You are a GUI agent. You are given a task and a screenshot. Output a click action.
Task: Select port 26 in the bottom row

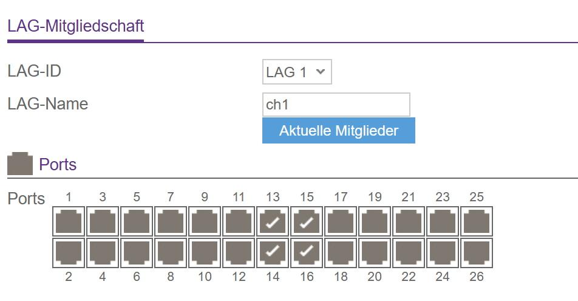477,252
